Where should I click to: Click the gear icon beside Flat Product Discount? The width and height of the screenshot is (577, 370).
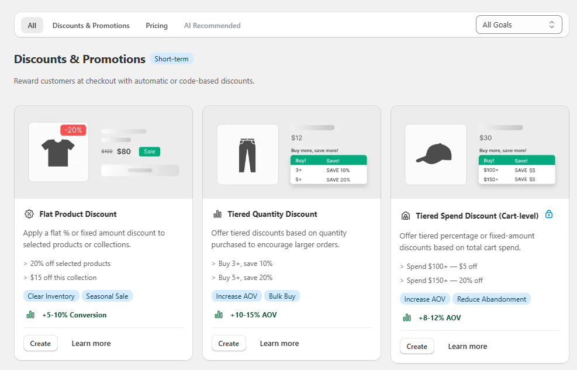click(x=29, y=214)
